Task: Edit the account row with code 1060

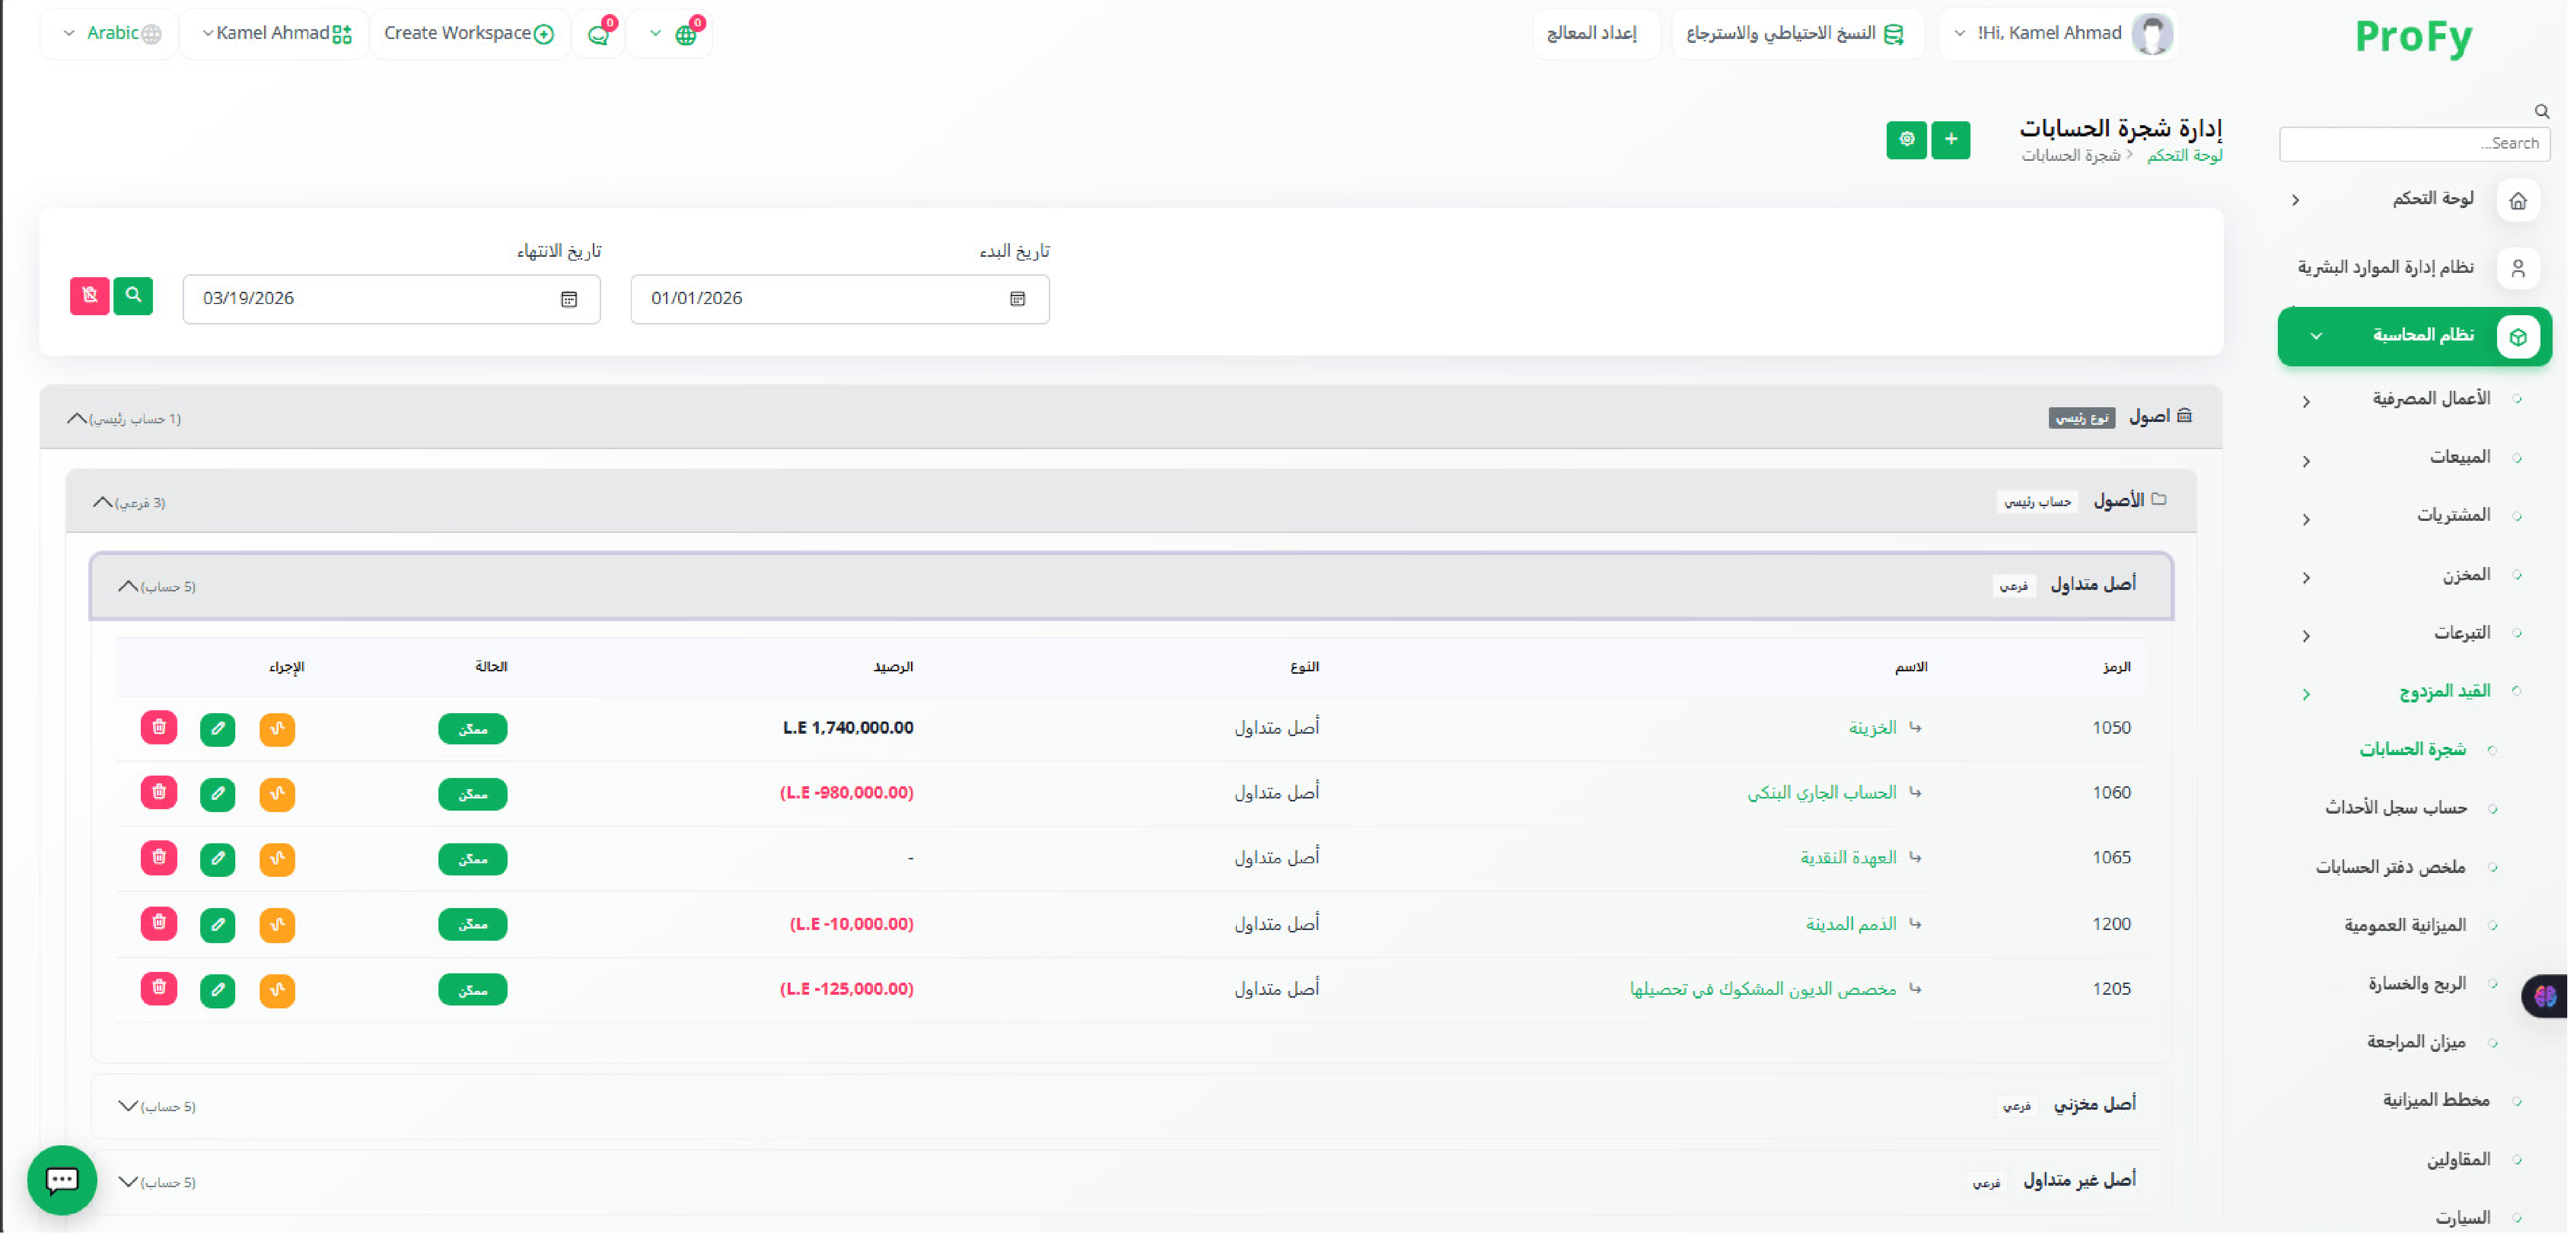Action: coord(218,794)
